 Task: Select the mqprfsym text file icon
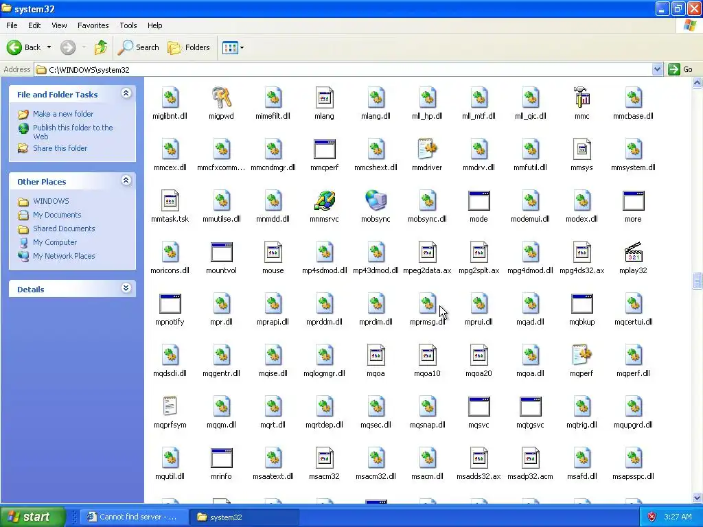click(x=170, y=406)
